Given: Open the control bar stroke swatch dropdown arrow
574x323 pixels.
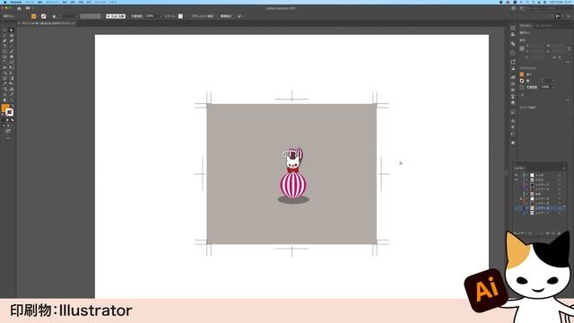Looking at the screenshot, I should click(x=48, y=16).
